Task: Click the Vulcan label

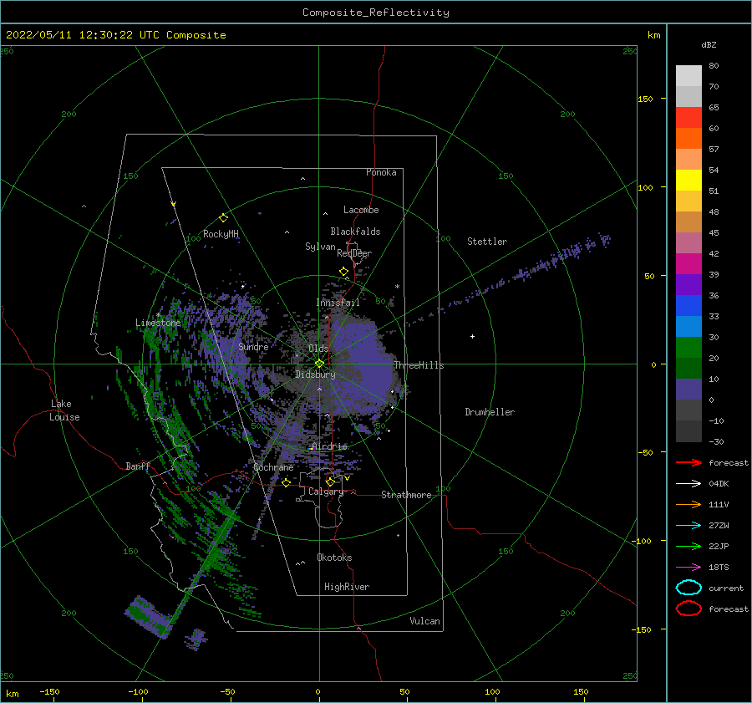Action: point(425,621)
